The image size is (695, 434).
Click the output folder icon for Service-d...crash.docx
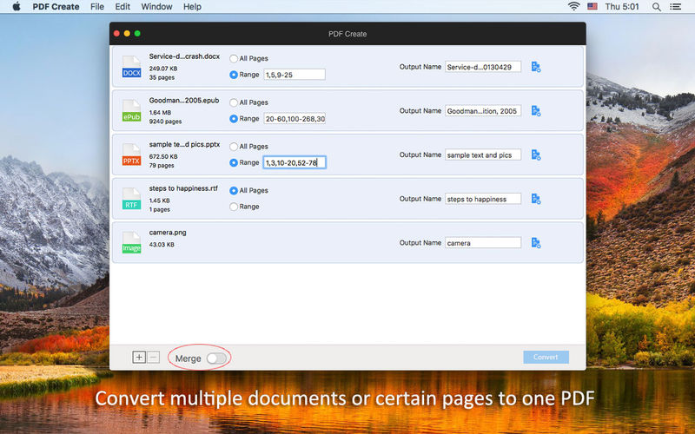pos(536,67)
